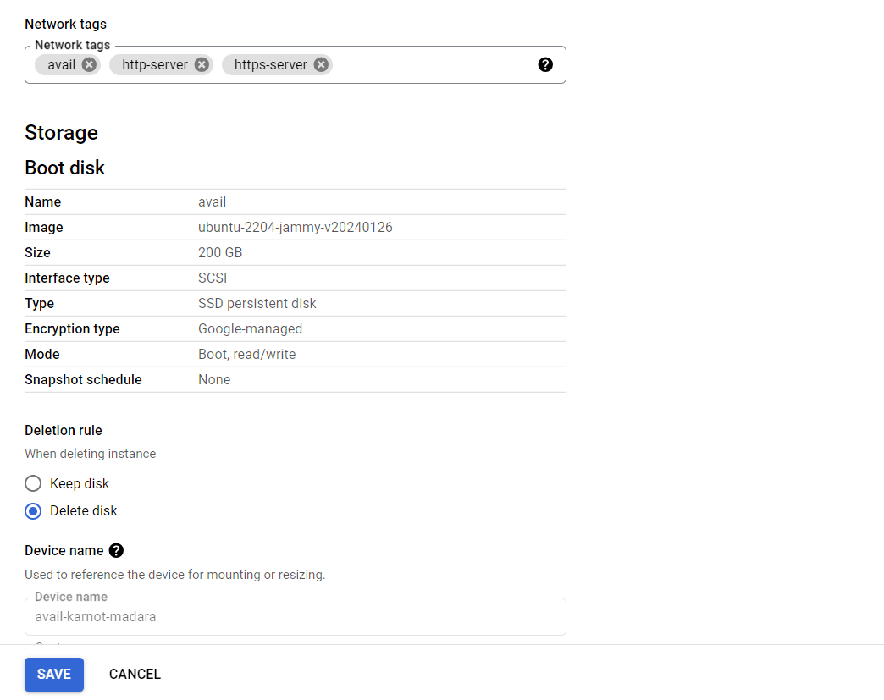Click Snapshot schedule value None
This screenshot has height=700, width=884.
coord(214,379)
